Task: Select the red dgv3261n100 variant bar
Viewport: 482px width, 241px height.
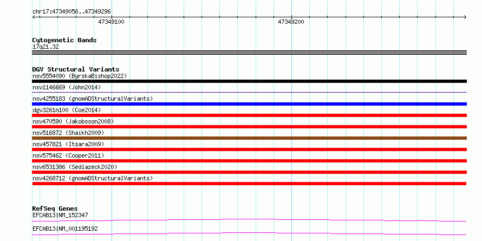Action: pos(249,115)
